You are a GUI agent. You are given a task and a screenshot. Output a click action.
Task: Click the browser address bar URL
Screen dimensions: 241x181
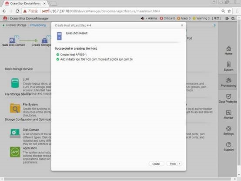100,11
